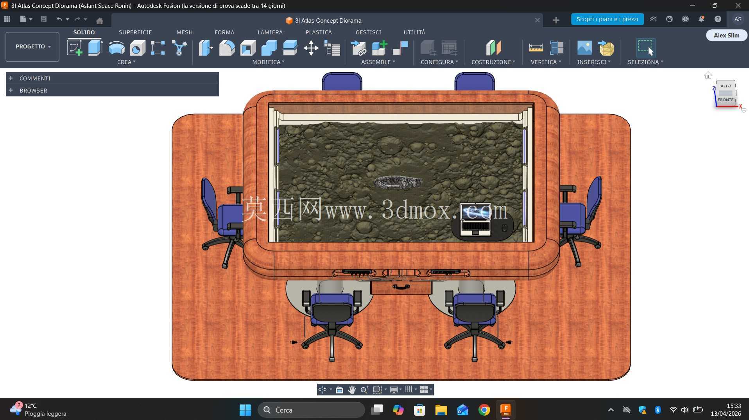This screenshot has width=749, height=420.
Task: Activate the Select window tool icon
Action: [645, 48]
